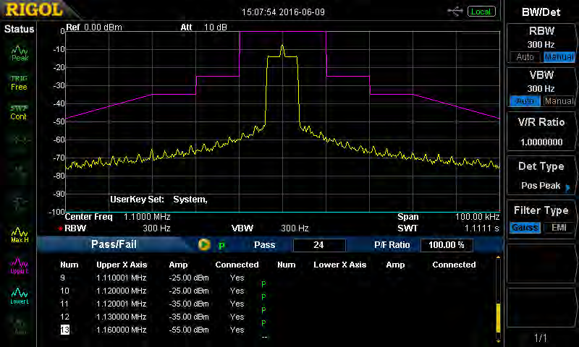Set VBW mode to Manual
This screenshot has height=347, width=579.
click(559, 101)
